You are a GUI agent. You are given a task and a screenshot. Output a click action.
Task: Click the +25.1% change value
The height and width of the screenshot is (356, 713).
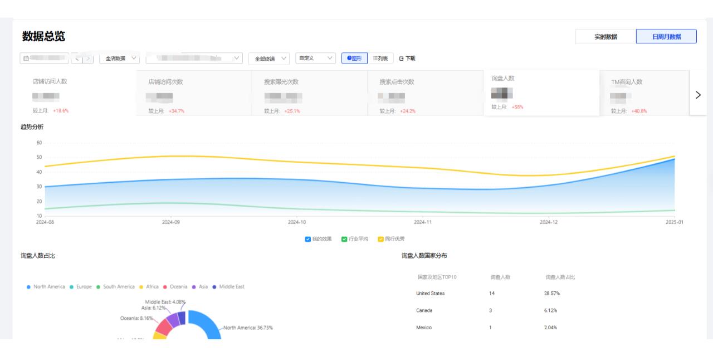tap(292, 111)
